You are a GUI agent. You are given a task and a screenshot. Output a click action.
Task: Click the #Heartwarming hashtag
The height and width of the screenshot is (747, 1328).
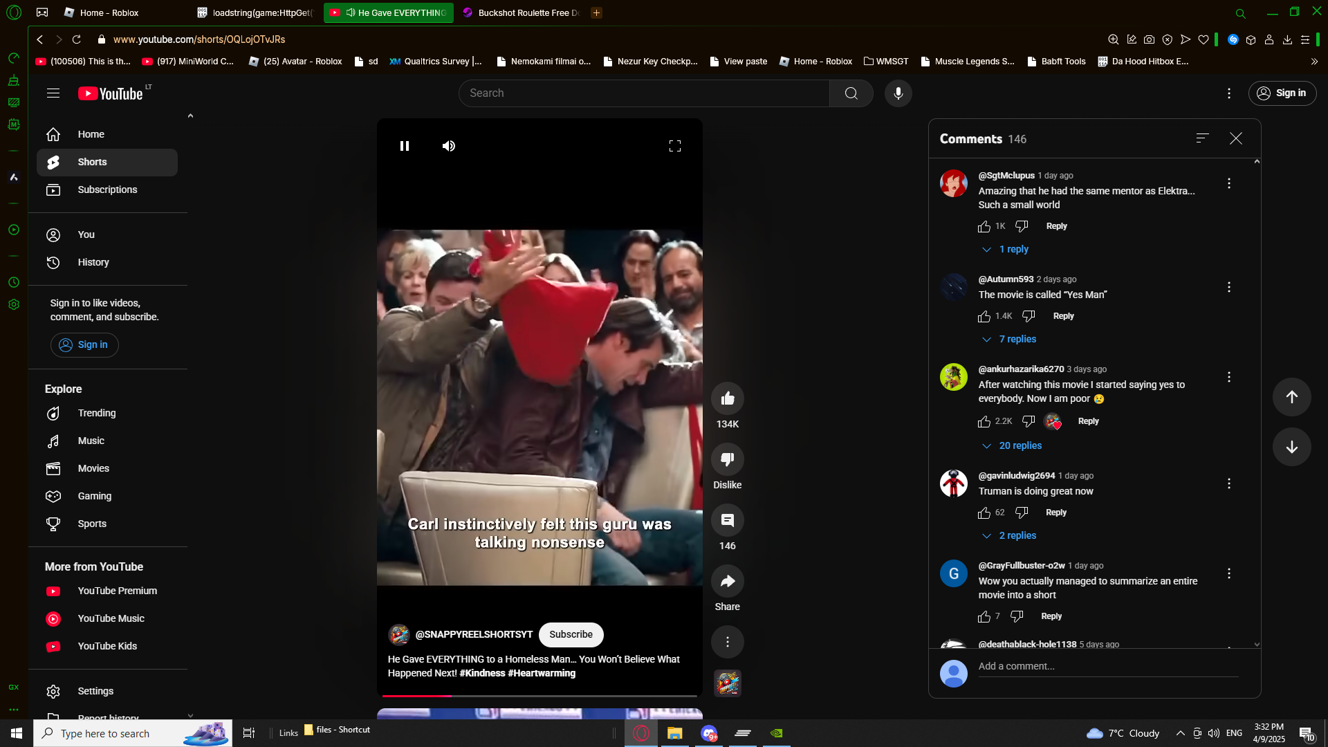pos(542,674)
